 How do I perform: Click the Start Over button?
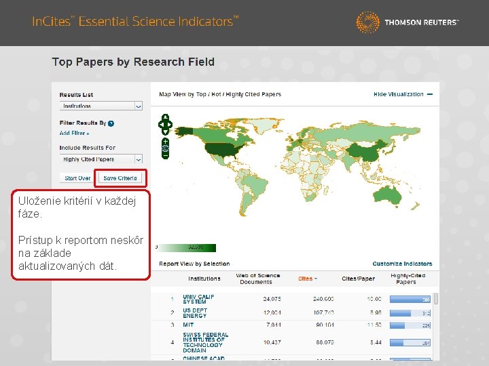pos(77,178)
